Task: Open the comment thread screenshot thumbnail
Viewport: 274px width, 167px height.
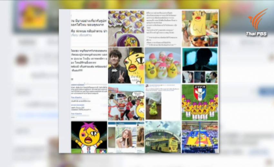Action: tap(89, 103)
